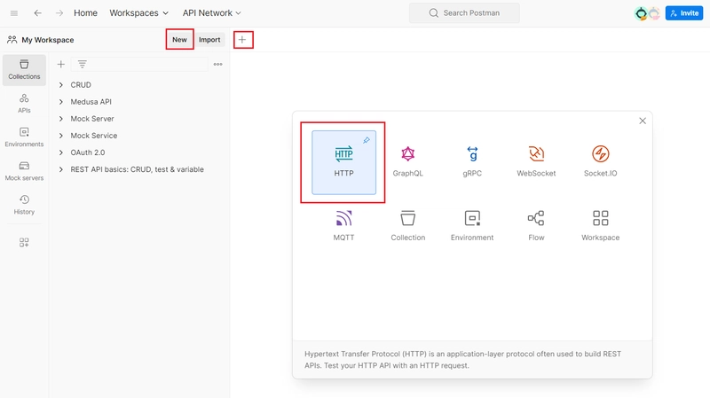Select the Environments sidebar tab
This screenshot has height=398, width=710.
click(24, 137)
